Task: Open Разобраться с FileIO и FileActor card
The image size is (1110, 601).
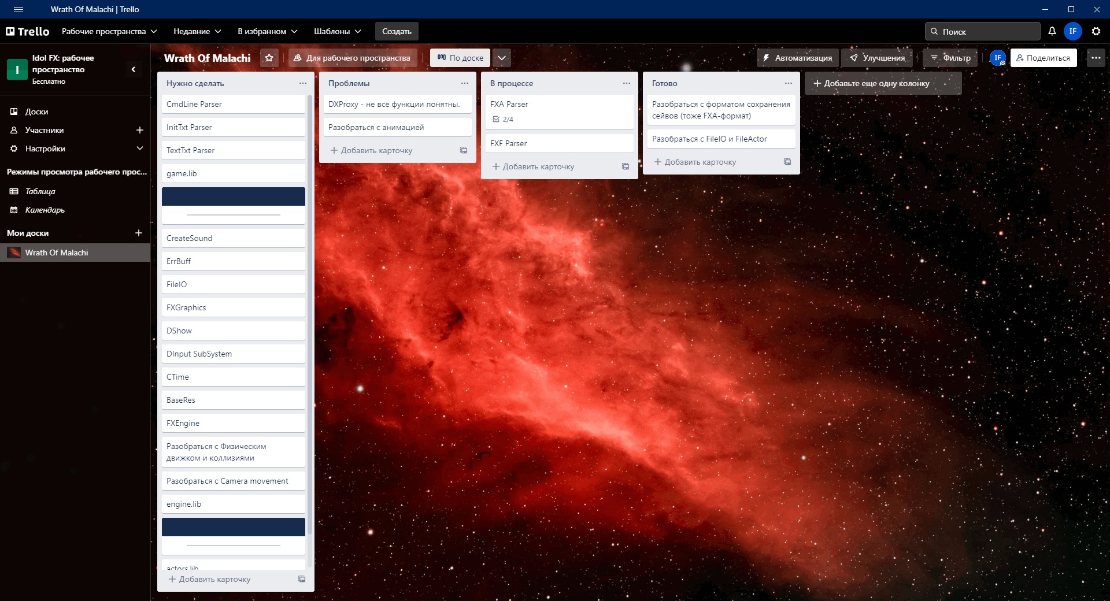Action: point(721,139)
